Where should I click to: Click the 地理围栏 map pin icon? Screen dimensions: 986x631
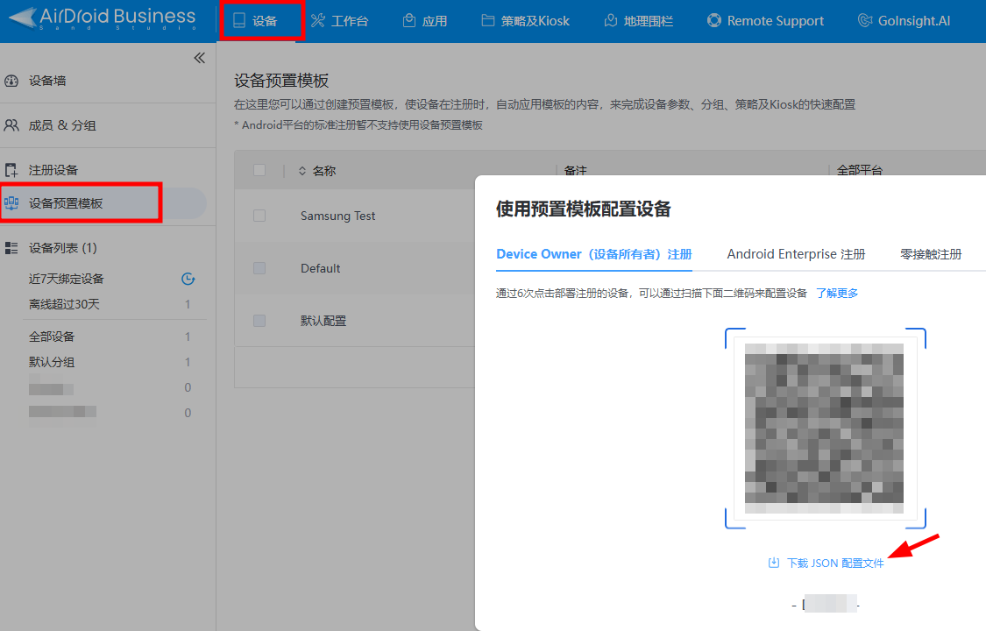[x=611, y=21]
